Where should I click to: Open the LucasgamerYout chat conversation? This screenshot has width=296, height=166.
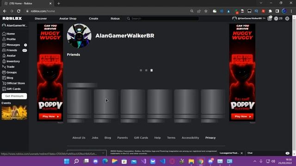pos(229,153)
